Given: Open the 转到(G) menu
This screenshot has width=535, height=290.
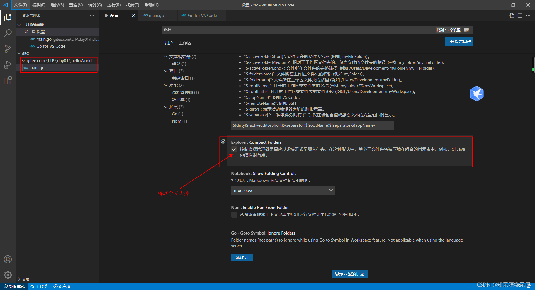Looking at the screenshot, I should click(95, 5).
